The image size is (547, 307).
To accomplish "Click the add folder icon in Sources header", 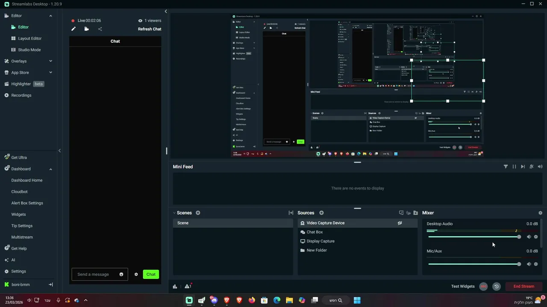I will (415, 213).
